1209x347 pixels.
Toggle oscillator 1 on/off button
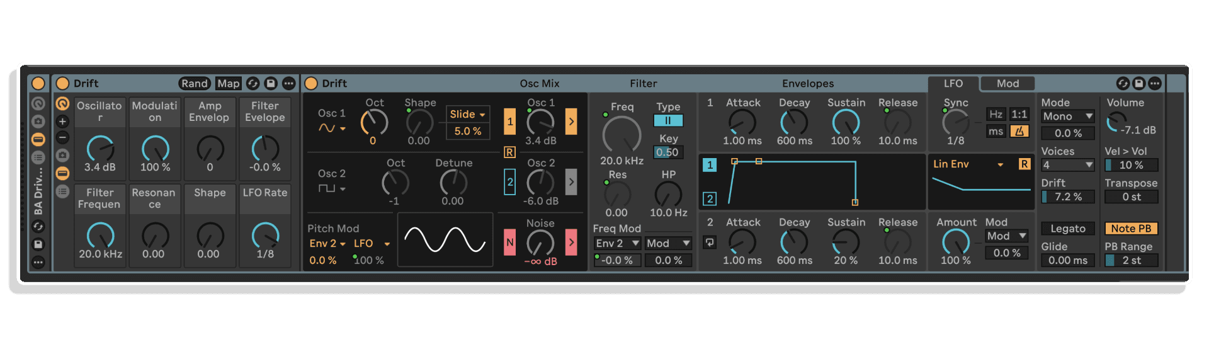click(x=510, y=122)
